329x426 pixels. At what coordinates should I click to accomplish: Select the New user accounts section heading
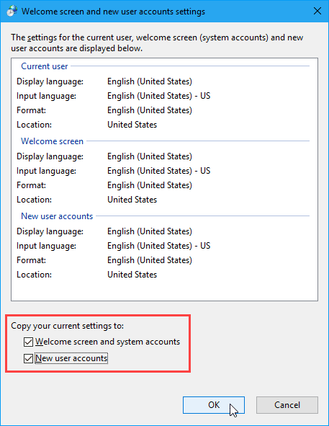57,216
